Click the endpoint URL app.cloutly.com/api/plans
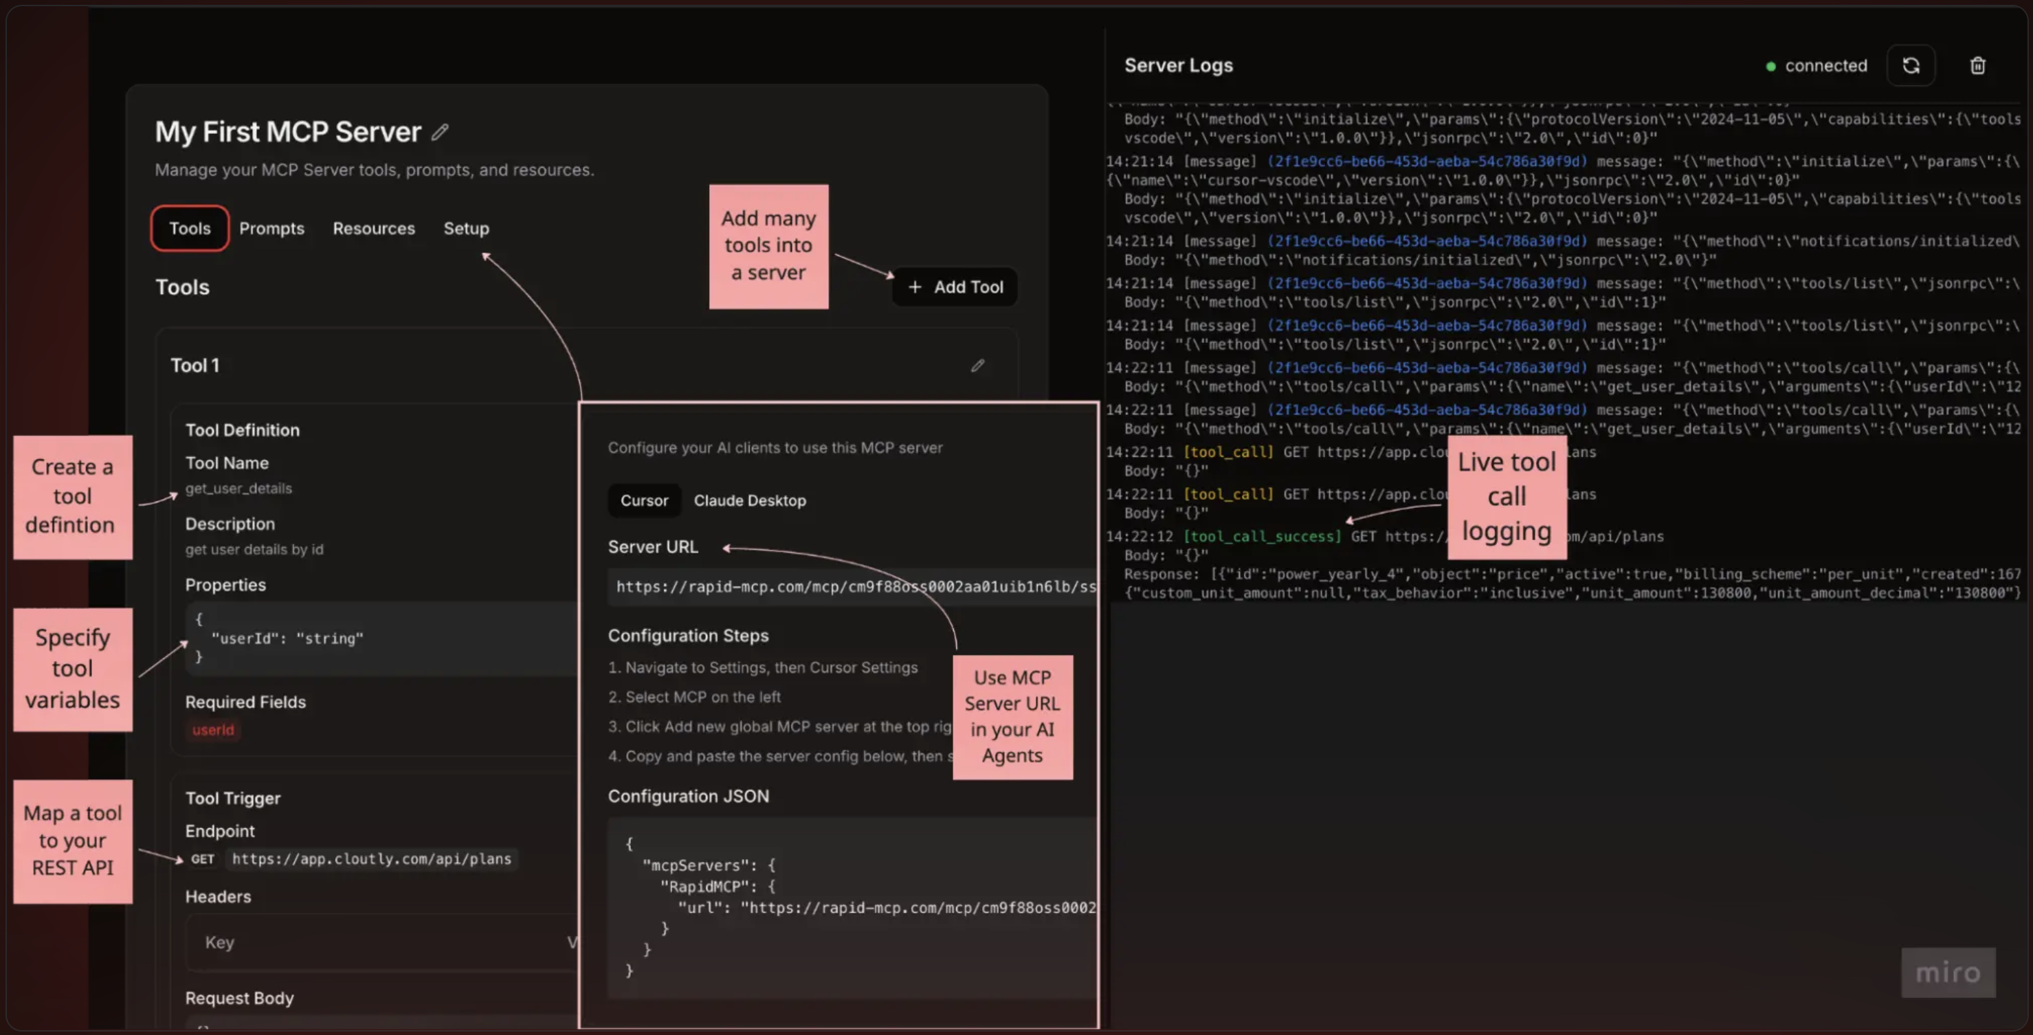 [372, 859]
